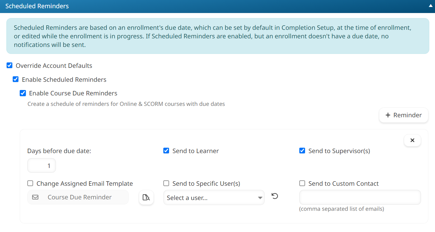Image resolution: width=435 pixels, height=232 pixels.
Task: Click the X to remove the reminder row
Action: 412,140
